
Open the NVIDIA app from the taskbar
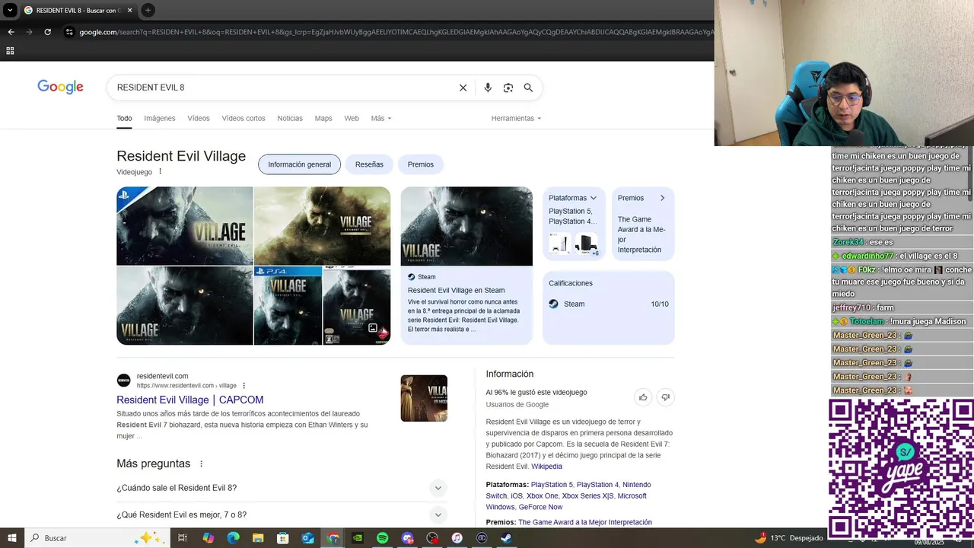pyautogui.click(x=357, y=538)
